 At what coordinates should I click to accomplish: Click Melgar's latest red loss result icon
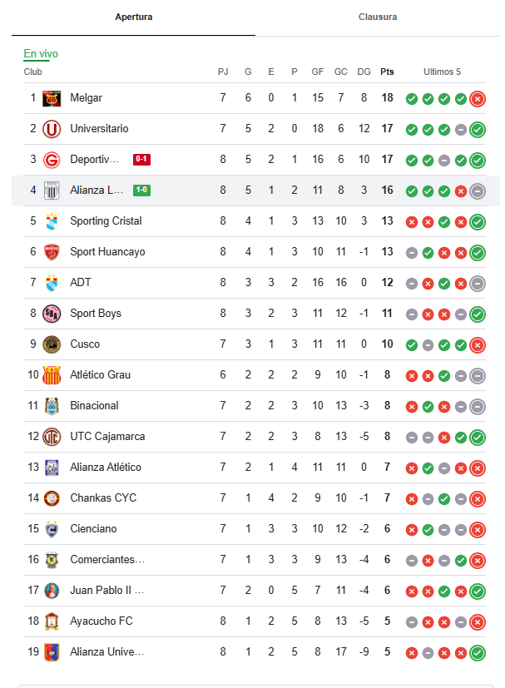click(477, 99)
